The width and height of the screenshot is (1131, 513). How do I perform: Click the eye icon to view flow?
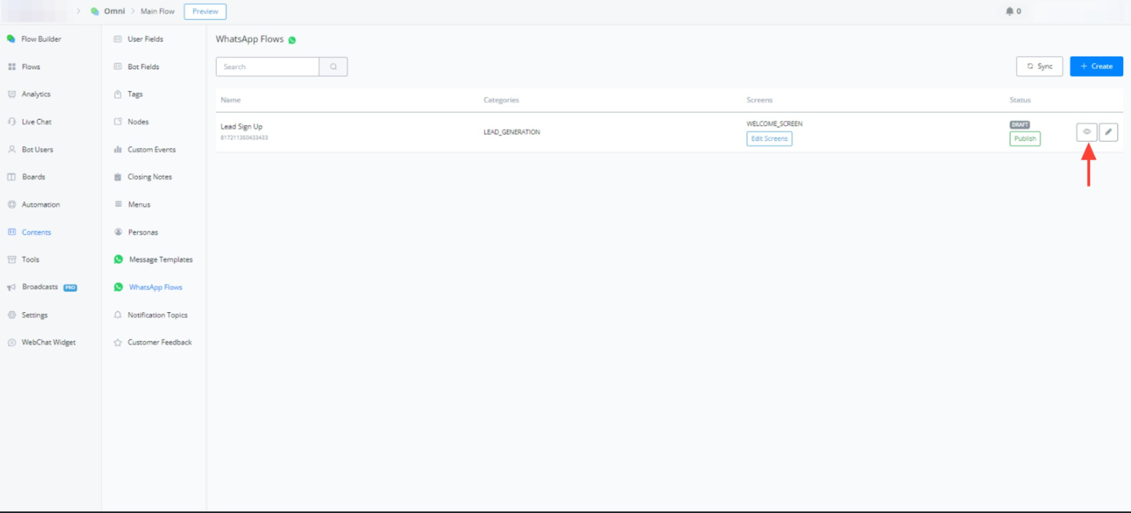pyautogui.click(x=1086, y=132)
